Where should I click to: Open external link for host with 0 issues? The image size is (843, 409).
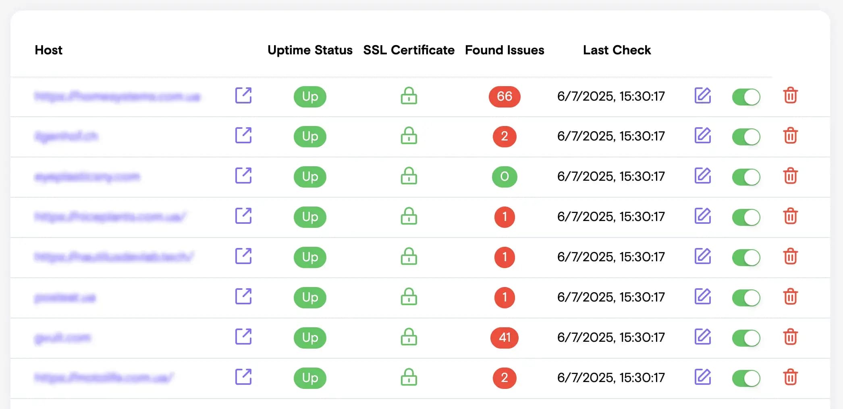point(243,176)
